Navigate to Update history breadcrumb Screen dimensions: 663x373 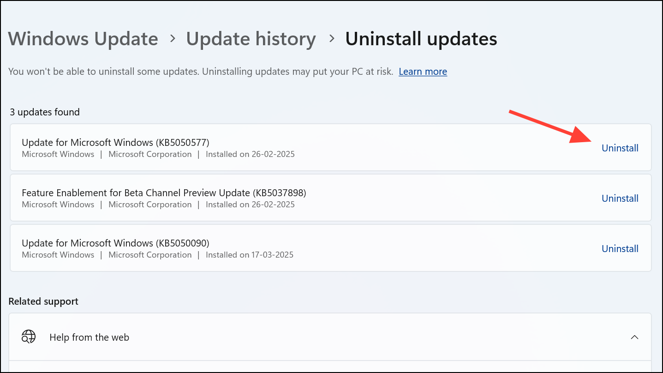(x=251, y=39)
